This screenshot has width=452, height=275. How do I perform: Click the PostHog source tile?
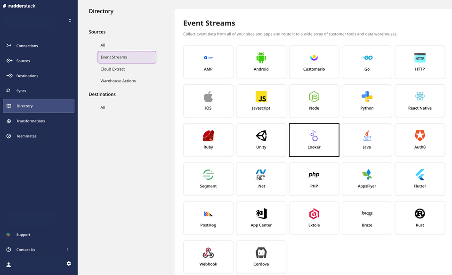point(208,218)
